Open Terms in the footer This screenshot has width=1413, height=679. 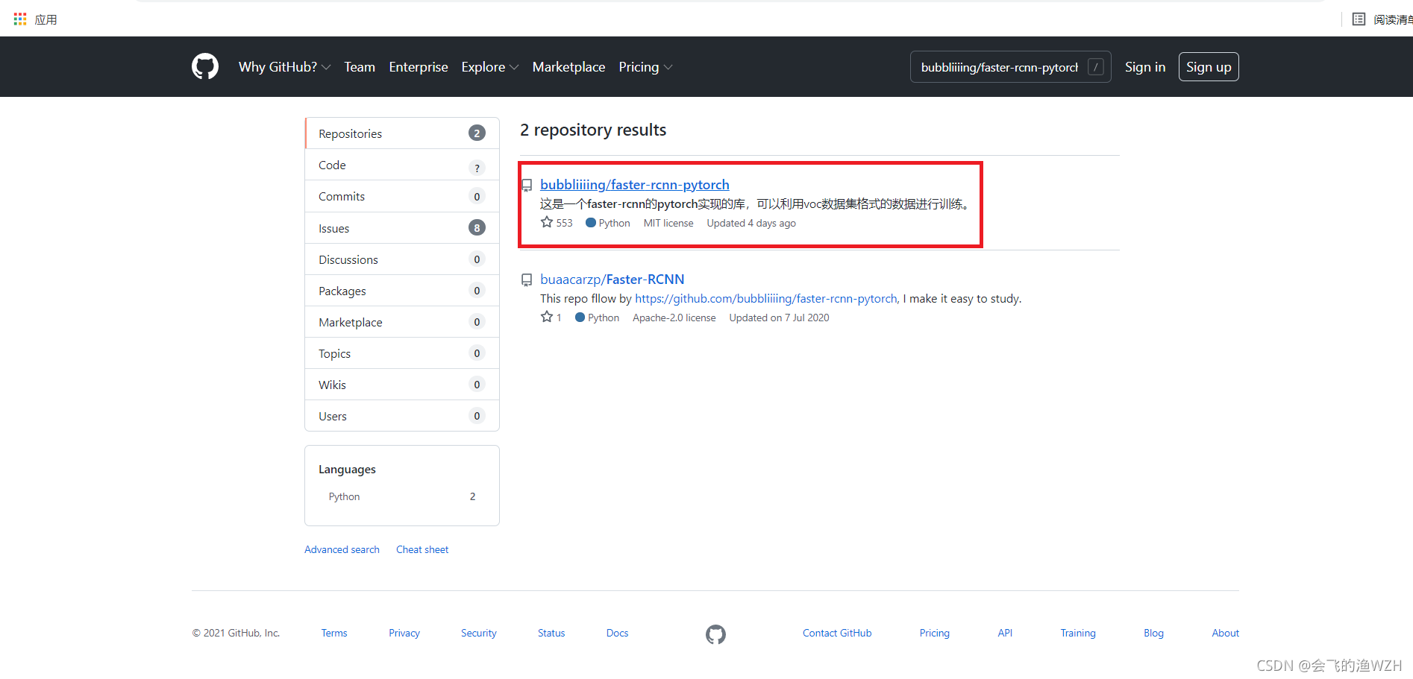[x=334, y=633]
